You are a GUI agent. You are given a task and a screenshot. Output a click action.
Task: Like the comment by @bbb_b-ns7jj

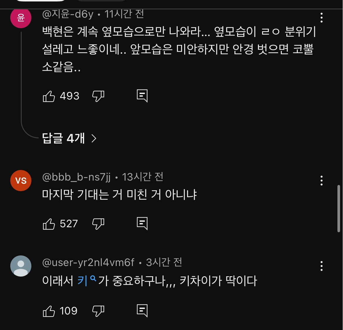[x=49, y=224]
